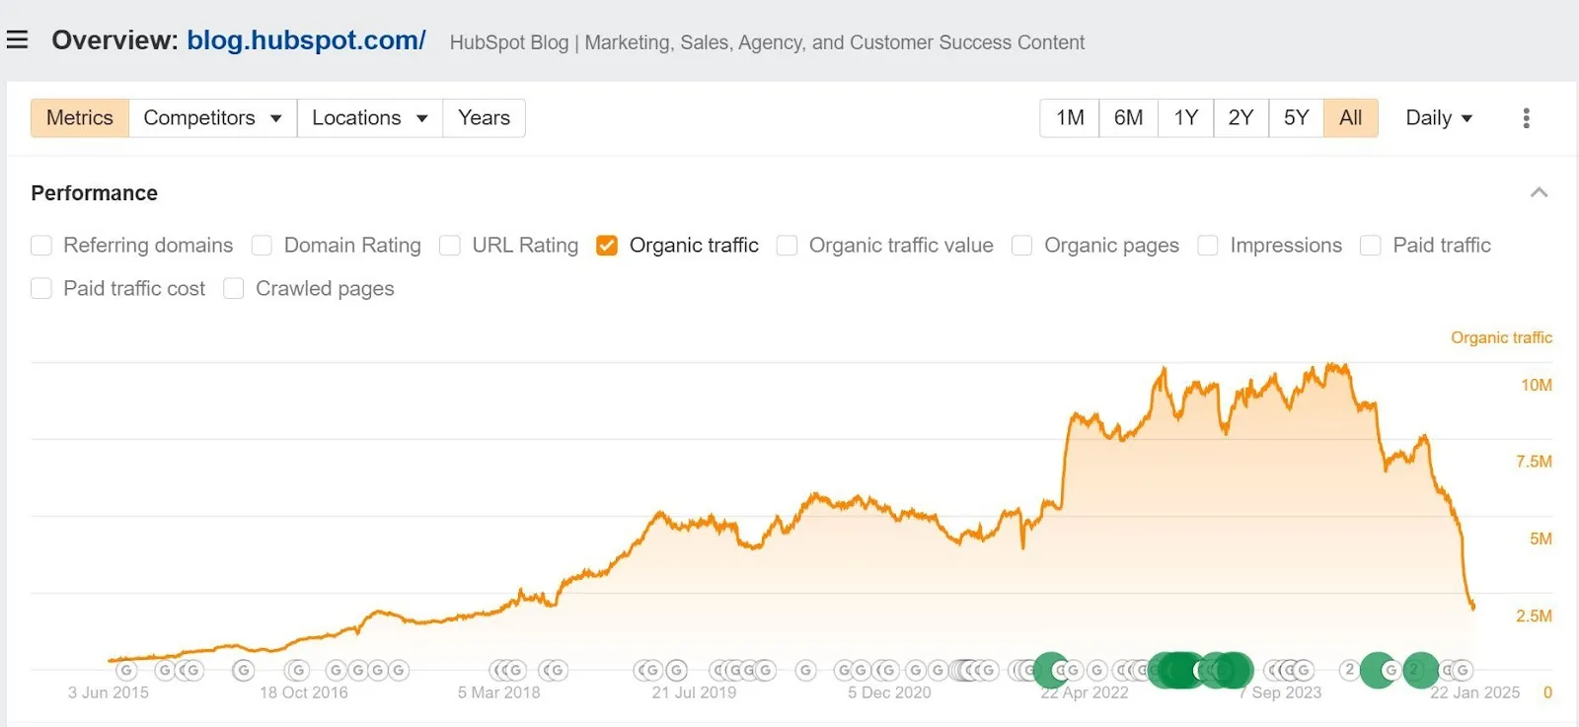The height and width of the screenshot is (727, 1579).
Task: Click the green event marker near 22 Apr 2022
Action: [1050, 670]
